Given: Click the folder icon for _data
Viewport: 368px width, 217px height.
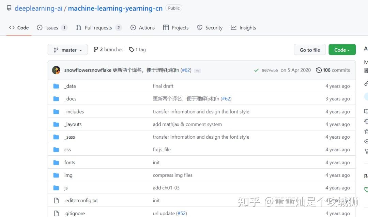Looking at the screenshot, I should point(56,86).
